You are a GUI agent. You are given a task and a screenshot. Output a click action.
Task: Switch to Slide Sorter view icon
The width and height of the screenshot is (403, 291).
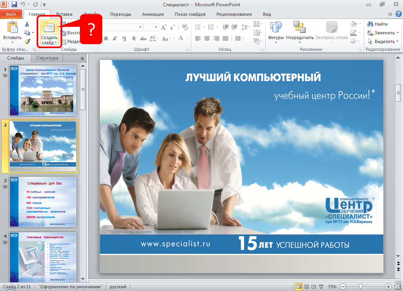(307, 287)
